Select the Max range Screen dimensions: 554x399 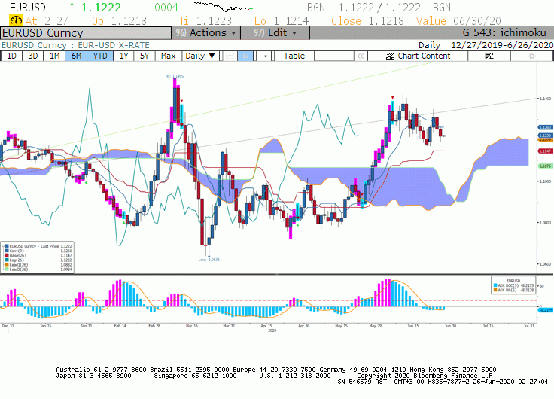tap(168, 56)
